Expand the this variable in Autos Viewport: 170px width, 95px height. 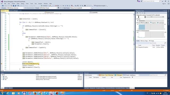click(x=2, y=79)
